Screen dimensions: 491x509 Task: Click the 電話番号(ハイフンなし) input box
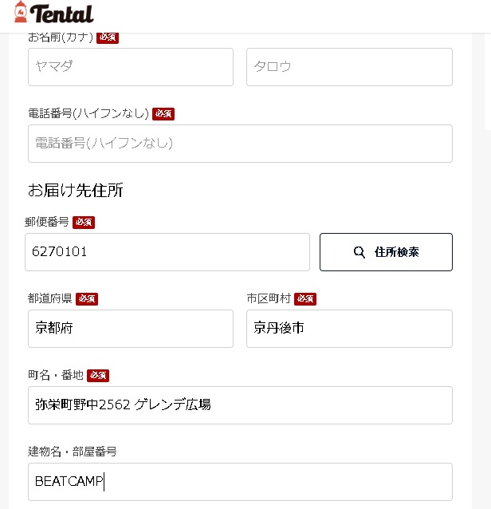point(240,144)
